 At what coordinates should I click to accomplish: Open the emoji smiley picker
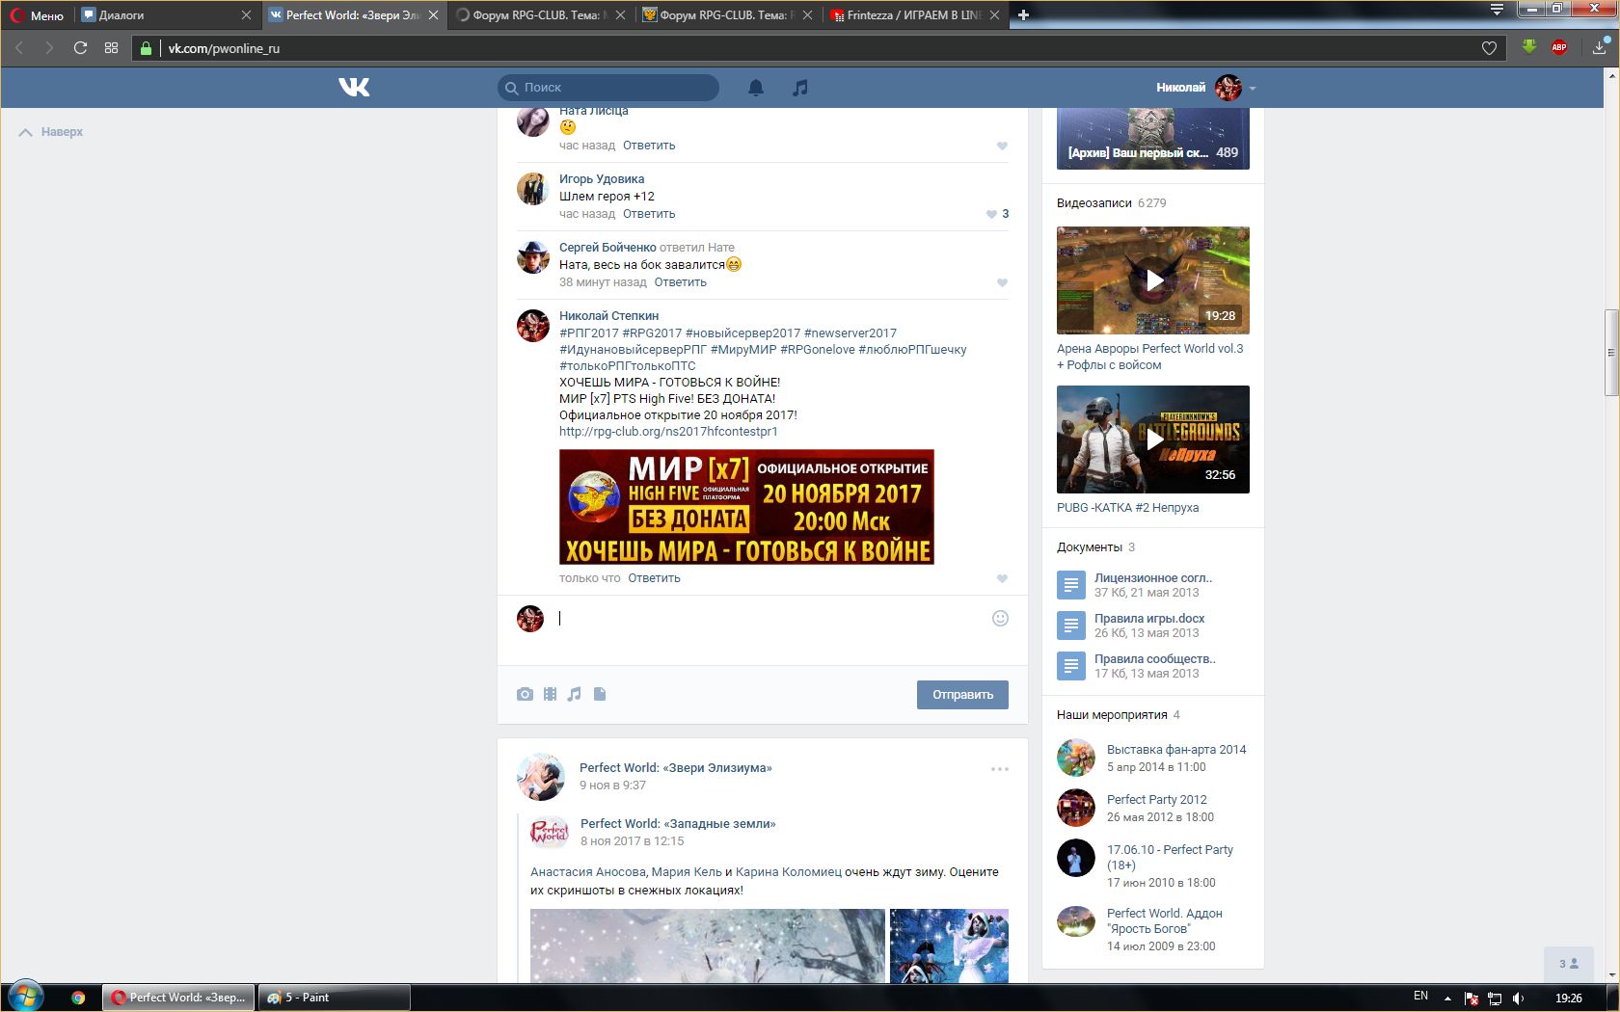coord(1000,618)
